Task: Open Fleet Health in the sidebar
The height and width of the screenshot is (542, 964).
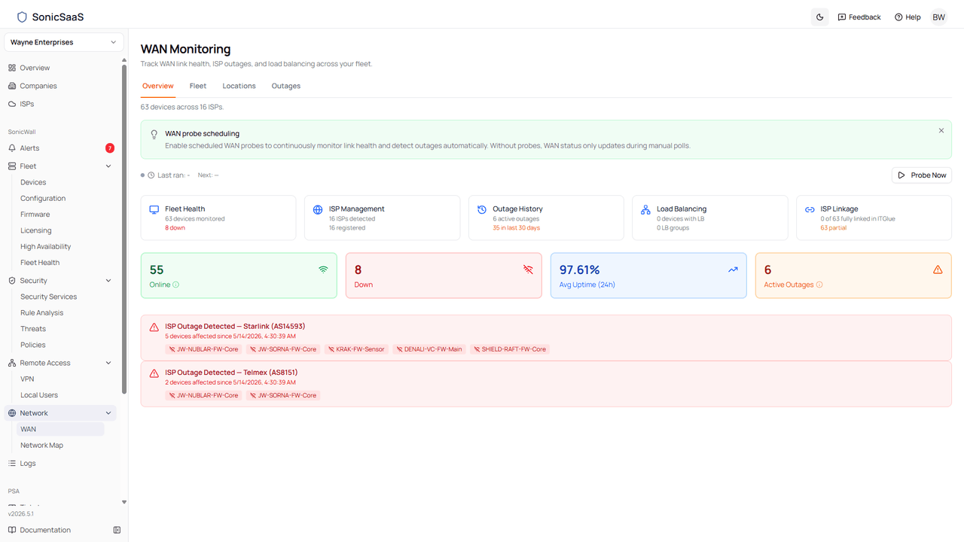Action: pos(40,263)
